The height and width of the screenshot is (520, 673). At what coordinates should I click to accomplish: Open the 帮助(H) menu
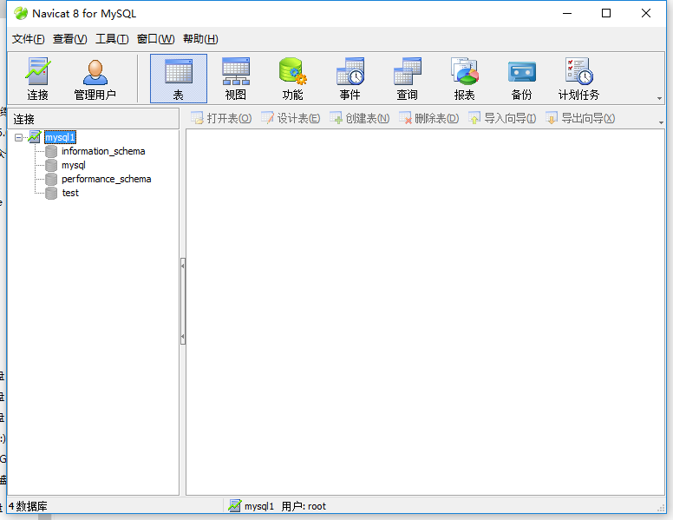tap(200, 39)
